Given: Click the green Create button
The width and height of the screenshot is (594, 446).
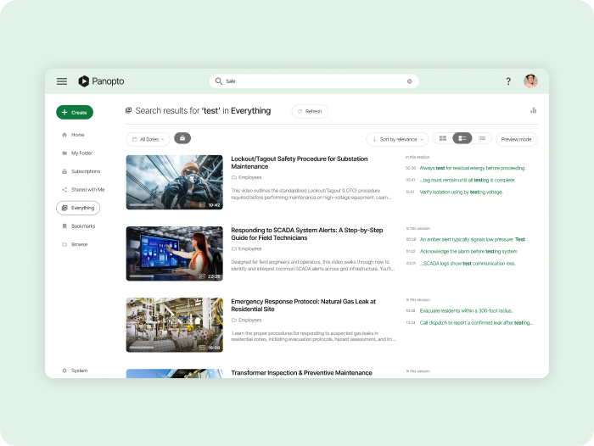Looking at the screenshot, I should [75, 112].
